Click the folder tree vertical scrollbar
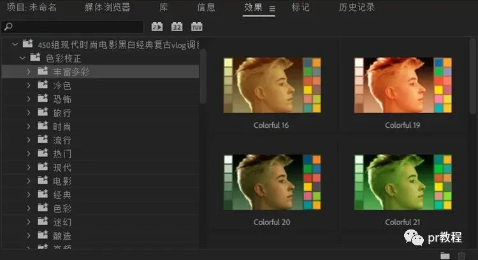478x260 pixels. [203, 77]
